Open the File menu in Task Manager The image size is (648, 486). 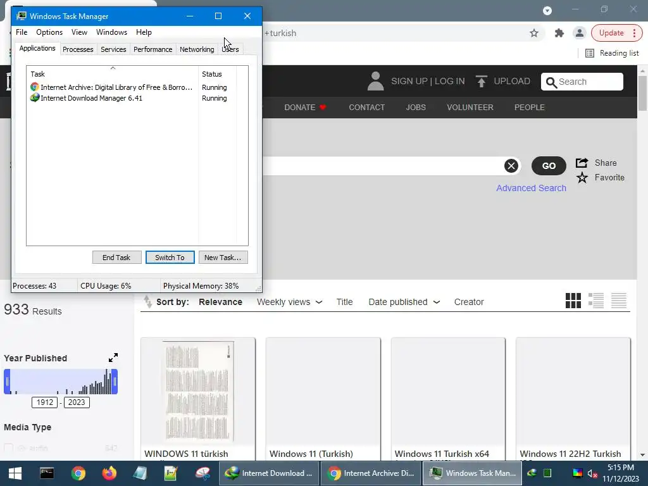pos(22,32)
